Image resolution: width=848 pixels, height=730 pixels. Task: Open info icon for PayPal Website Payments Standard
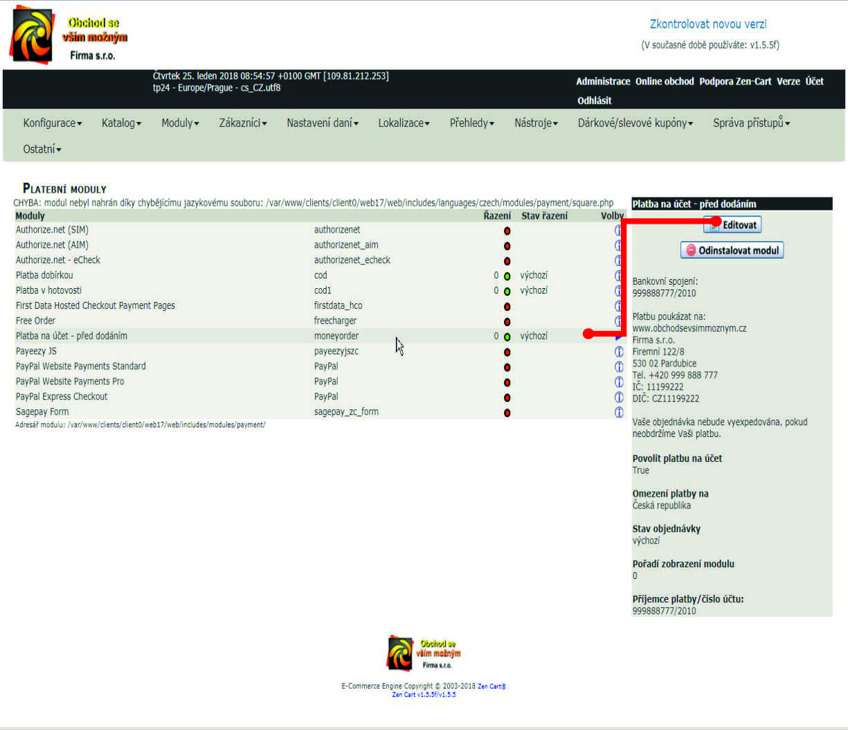pyautogui.click(x=619, y=366)
